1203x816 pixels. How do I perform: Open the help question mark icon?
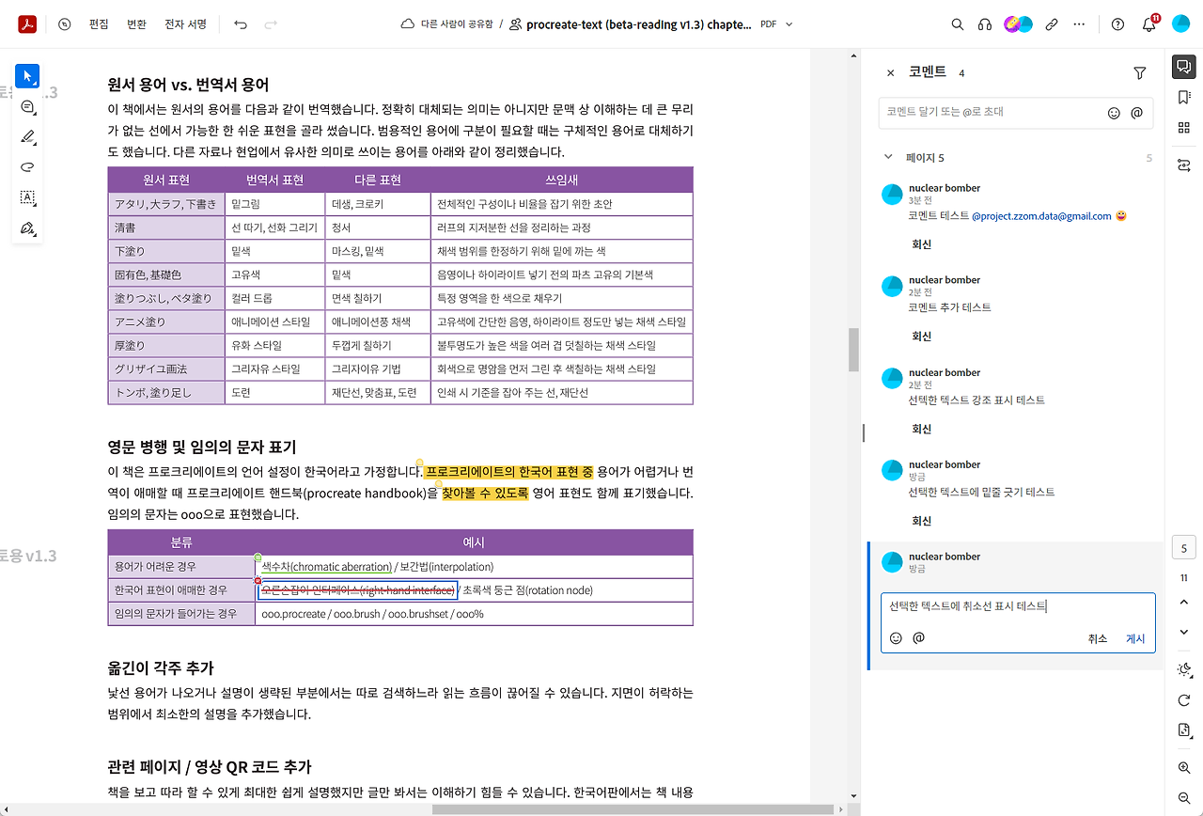pyautogui.click(x=1117, y=24)
